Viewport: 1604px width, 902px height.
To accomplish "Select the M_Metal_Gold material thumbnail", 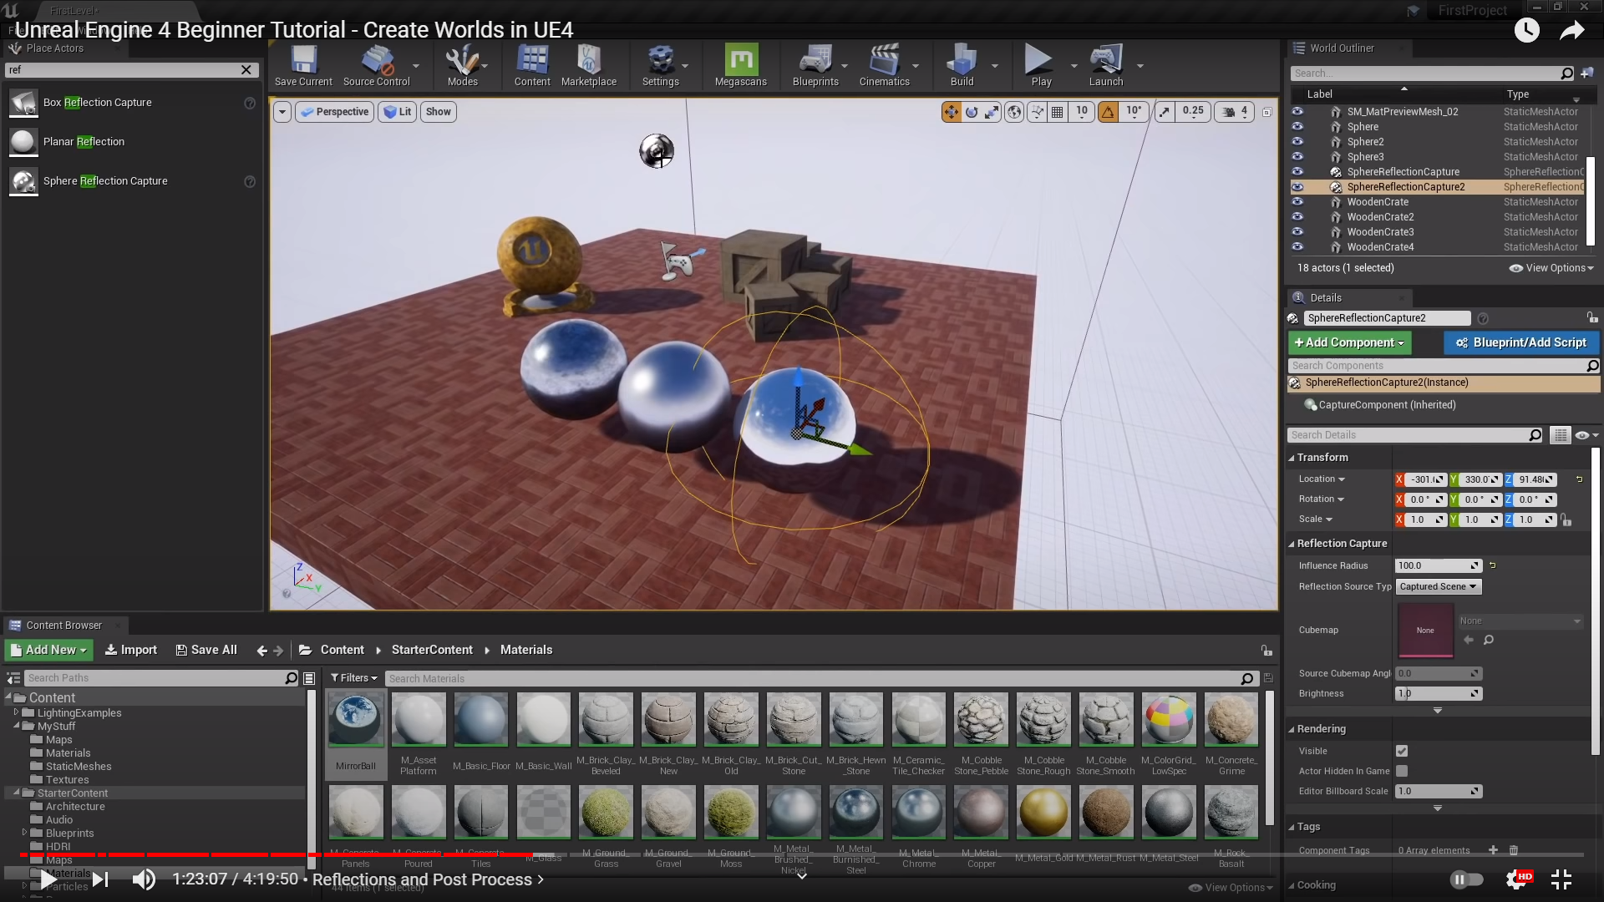I will pyautogui.click(x=1043, y=813).
